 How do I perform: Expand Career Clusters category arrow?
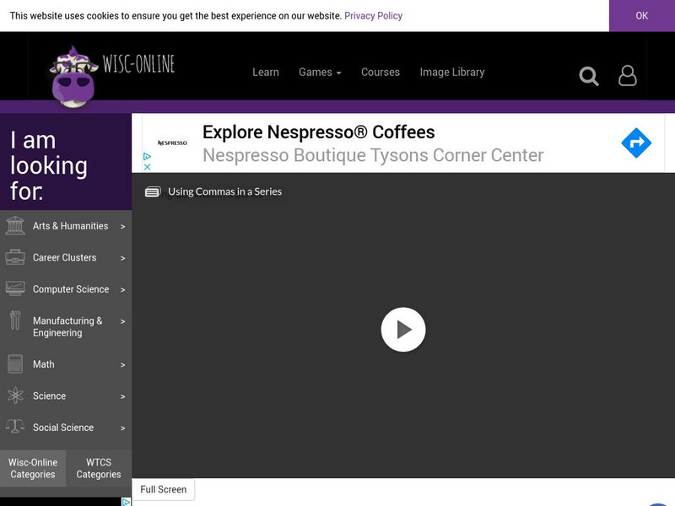coord(122,258)
